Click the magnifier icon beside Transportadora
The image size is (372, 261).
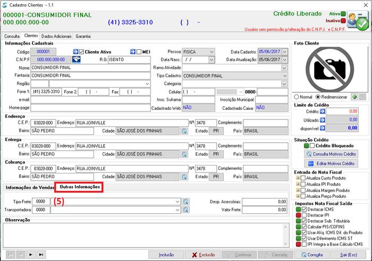(x=185, y=210)
